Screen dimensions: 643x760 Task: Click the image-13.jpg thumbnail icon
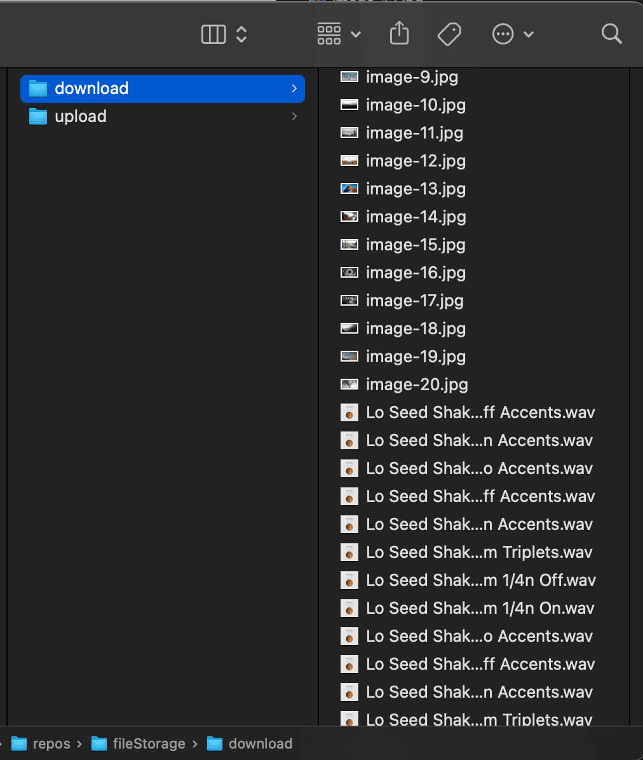349,189
